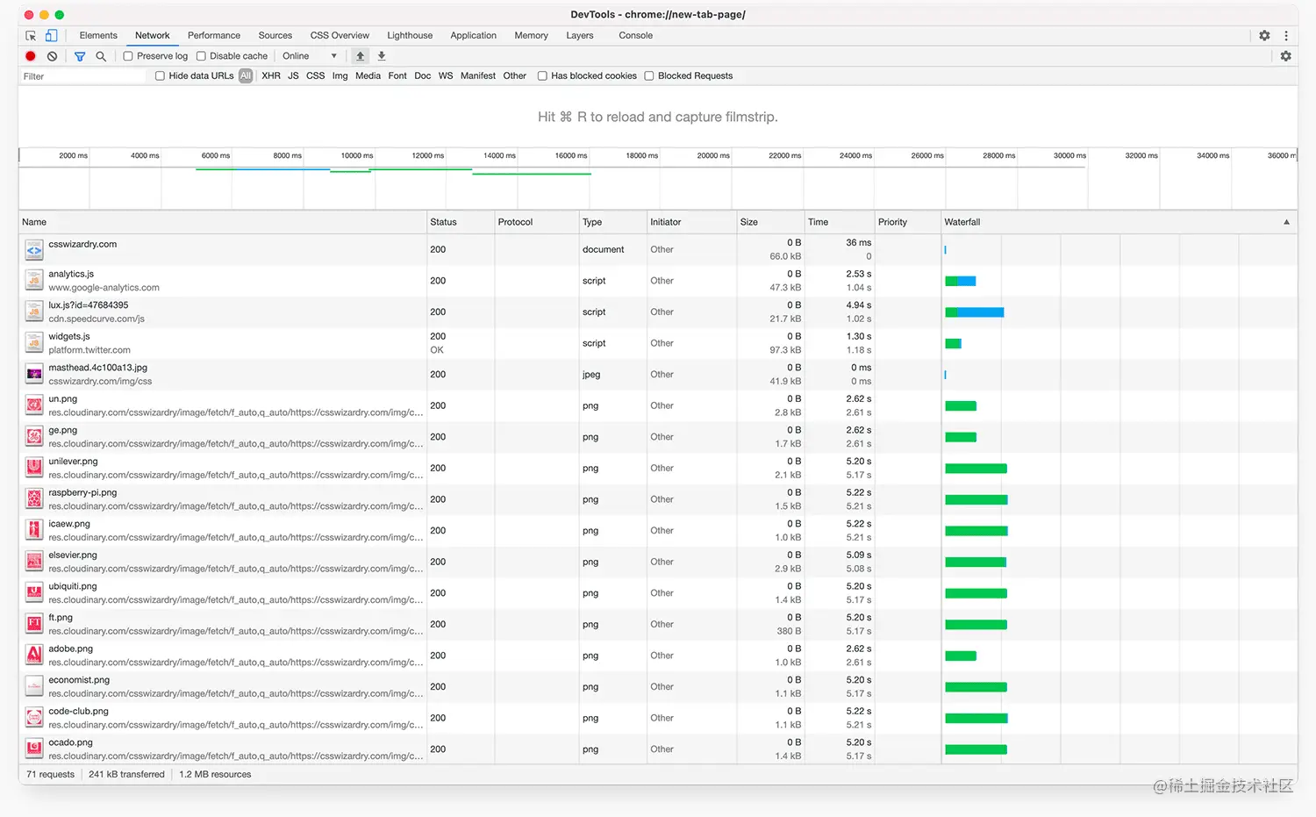The height and width of the screenshot is (817, 1316).
Task: Click the adobe.png thumbnail icon
Action: (x=34, y=656)
